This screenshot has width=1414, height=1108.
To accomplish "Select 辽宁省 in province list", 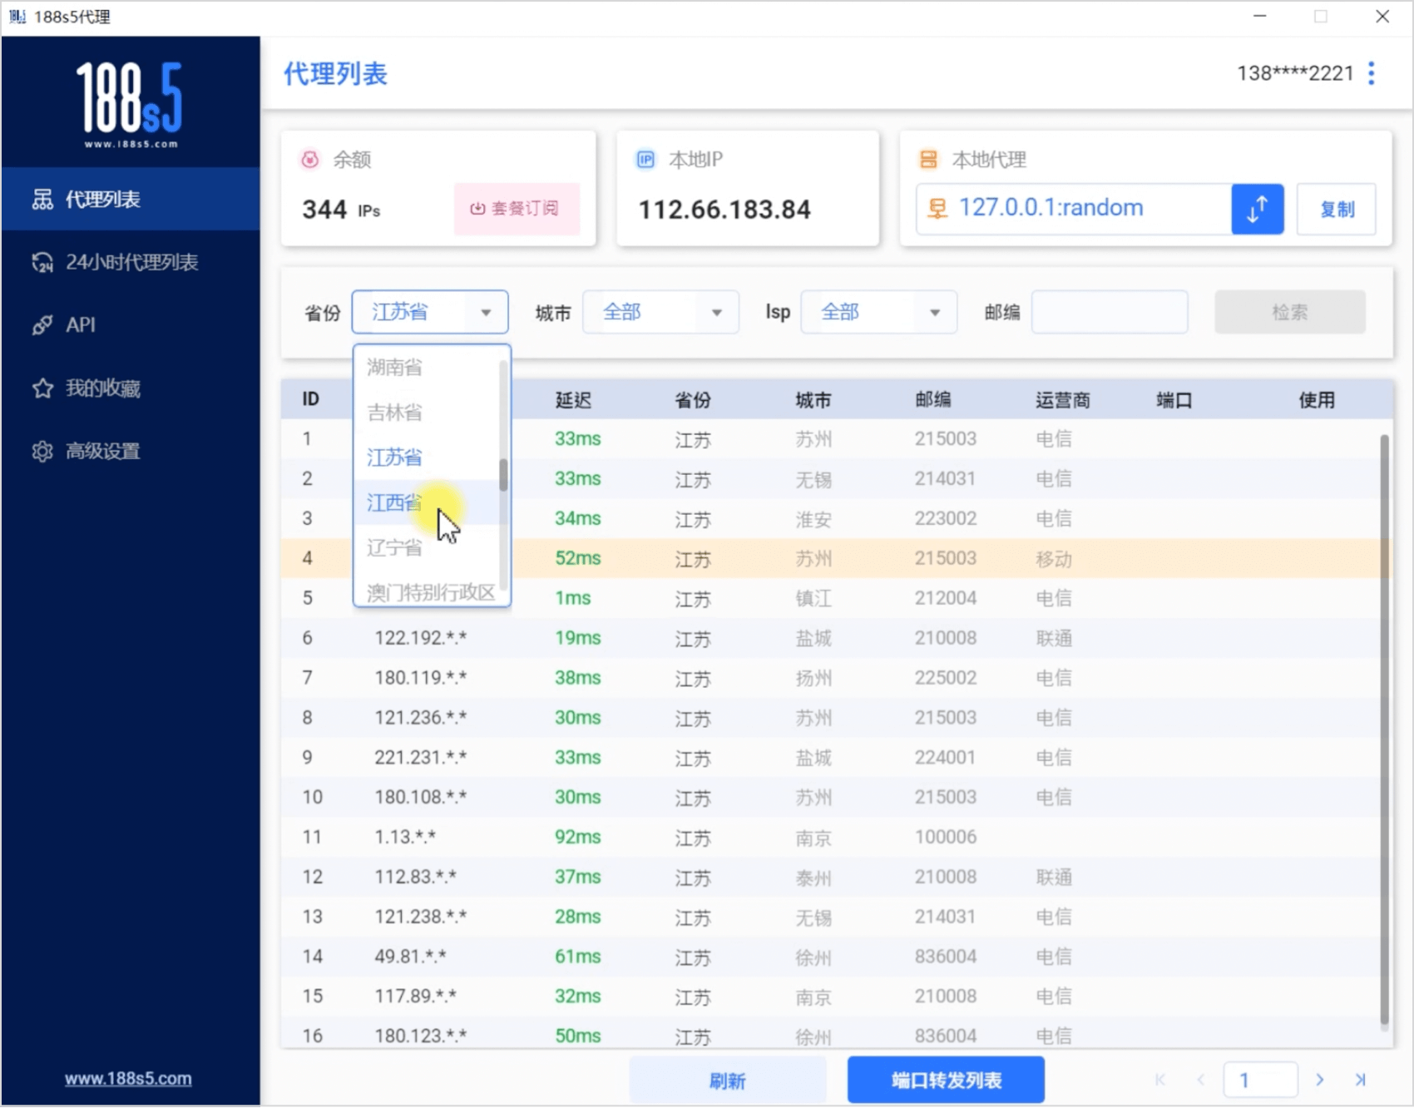I will (x=427, y=547).
